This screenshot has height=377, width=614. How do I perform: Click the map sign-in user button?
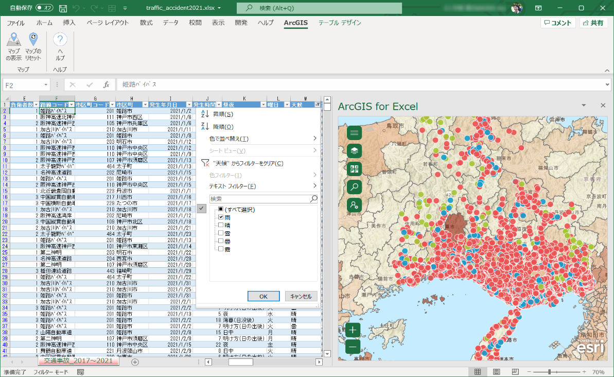coord(354,205)
